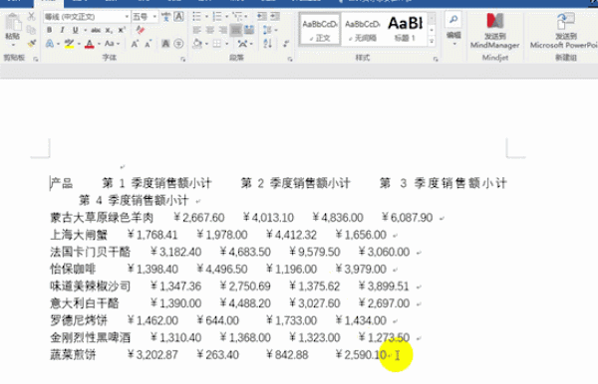598x384 pixels.
Task: Click the Paste clipboard icon
Action: [13, 22]
